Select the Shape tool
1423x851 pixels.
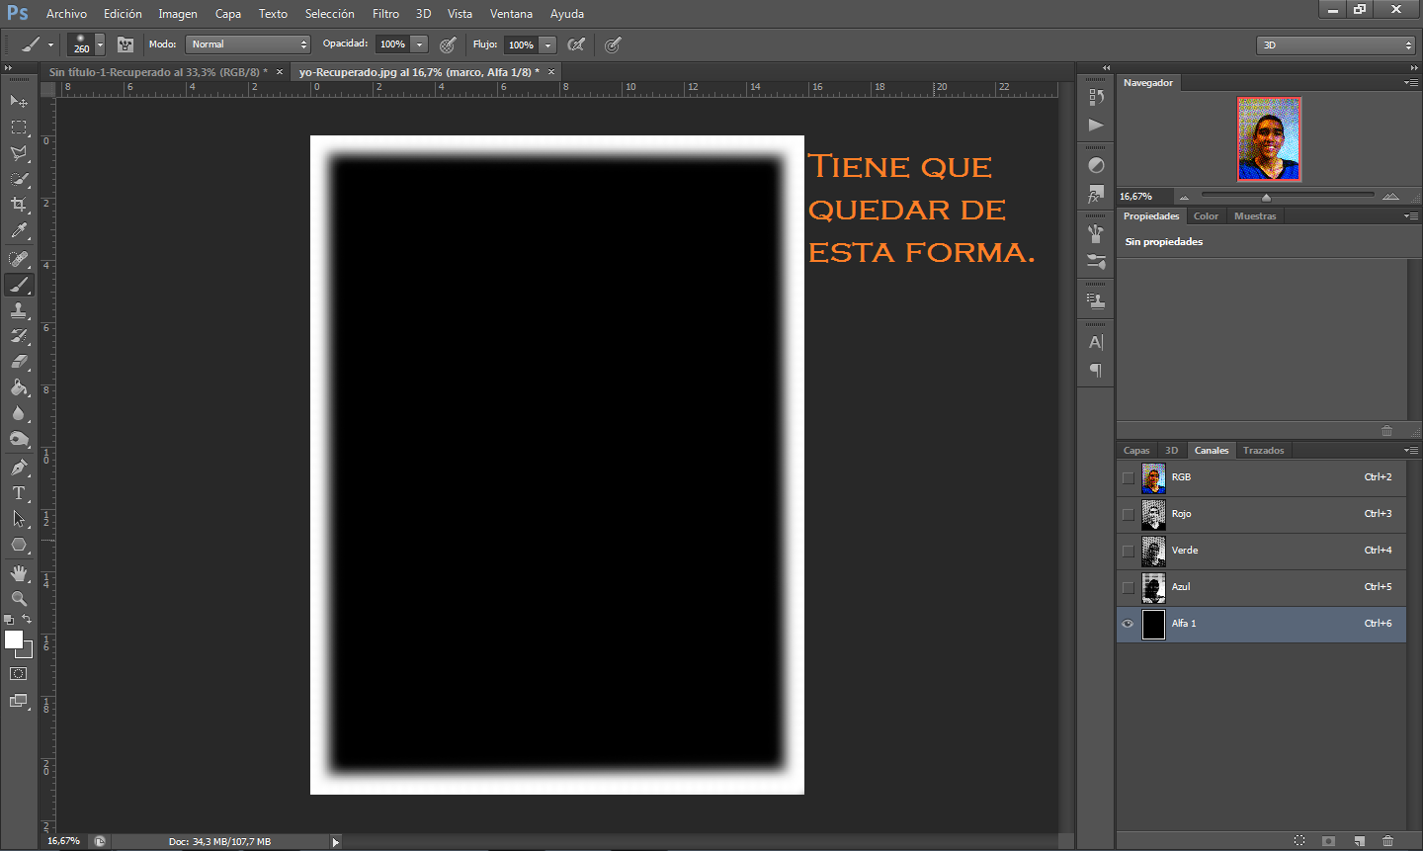point(19,545)
